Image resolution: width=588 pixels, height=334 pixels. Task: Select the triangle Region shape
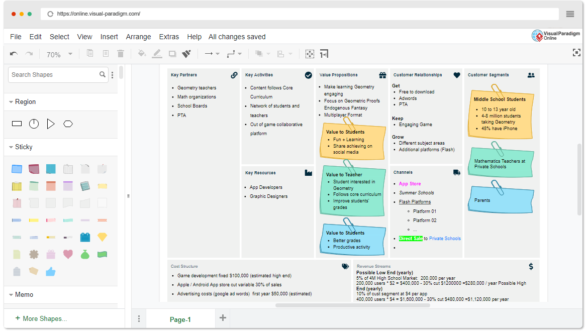pos(51,124)
